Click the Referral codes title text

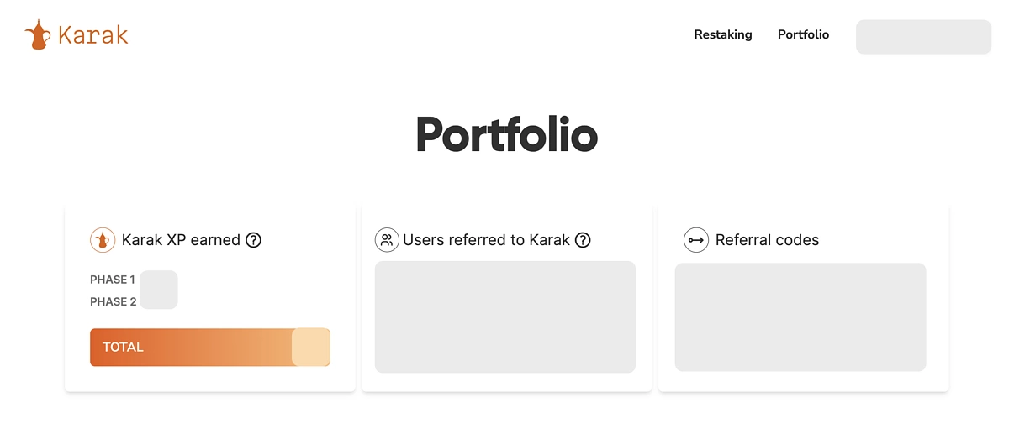tap(767, 240)
